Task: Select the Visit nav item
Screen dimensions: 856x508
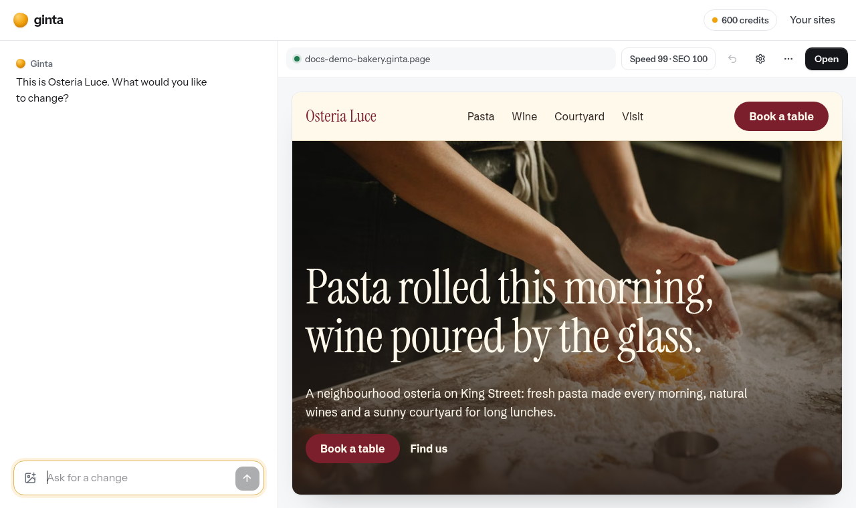Action: (x=633, y=116)
